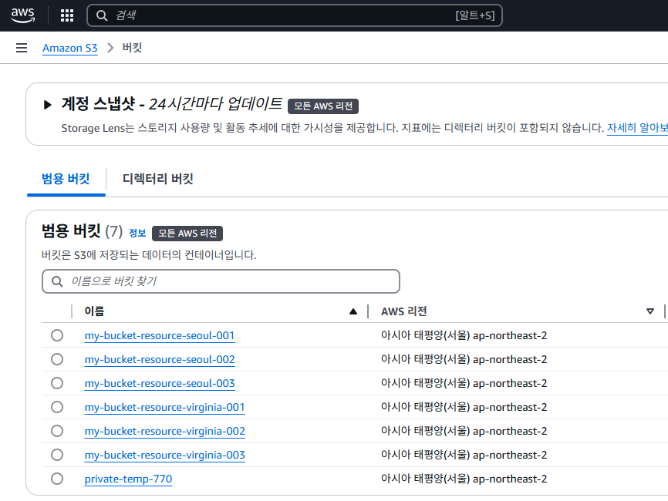Image resolution: width=668 pixels, height=501 pixels.
Task: Select radio for my-bucket-resource-virginia-003
Action: click(x=57, y=455)
